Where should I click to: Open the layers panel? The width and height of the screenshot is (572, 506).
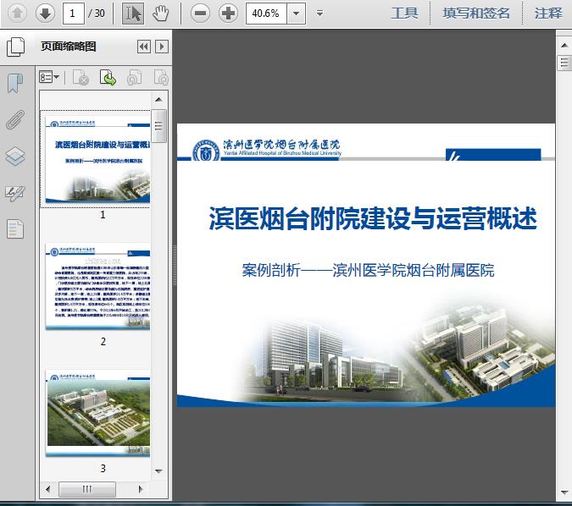click(x=15, y=157)
